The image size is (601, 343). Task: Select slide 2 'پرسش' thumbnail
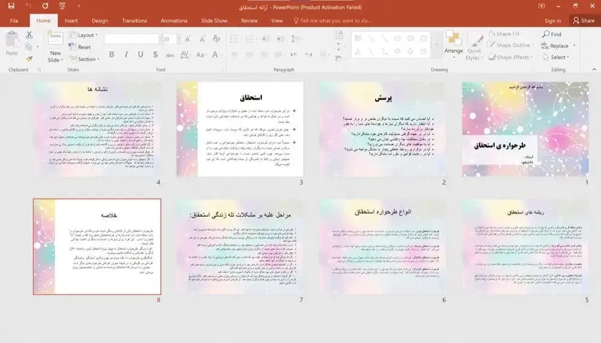[x=382, y=129]
